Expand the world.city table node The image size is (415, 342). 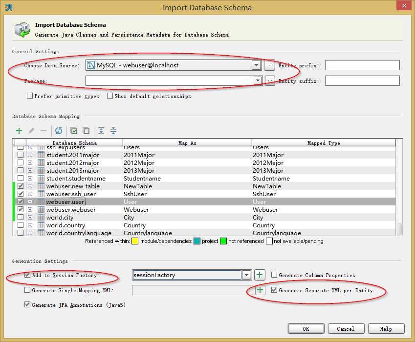30,218
